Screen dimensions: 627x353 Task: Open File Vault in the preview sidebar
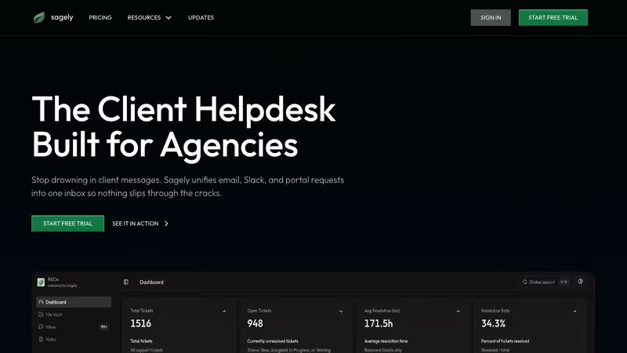[x=74, y=315]
